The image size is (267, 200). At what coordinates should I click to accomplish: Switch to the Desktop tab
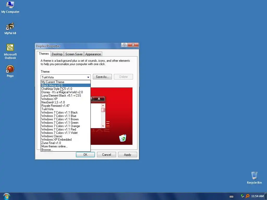tap(57, 54)
